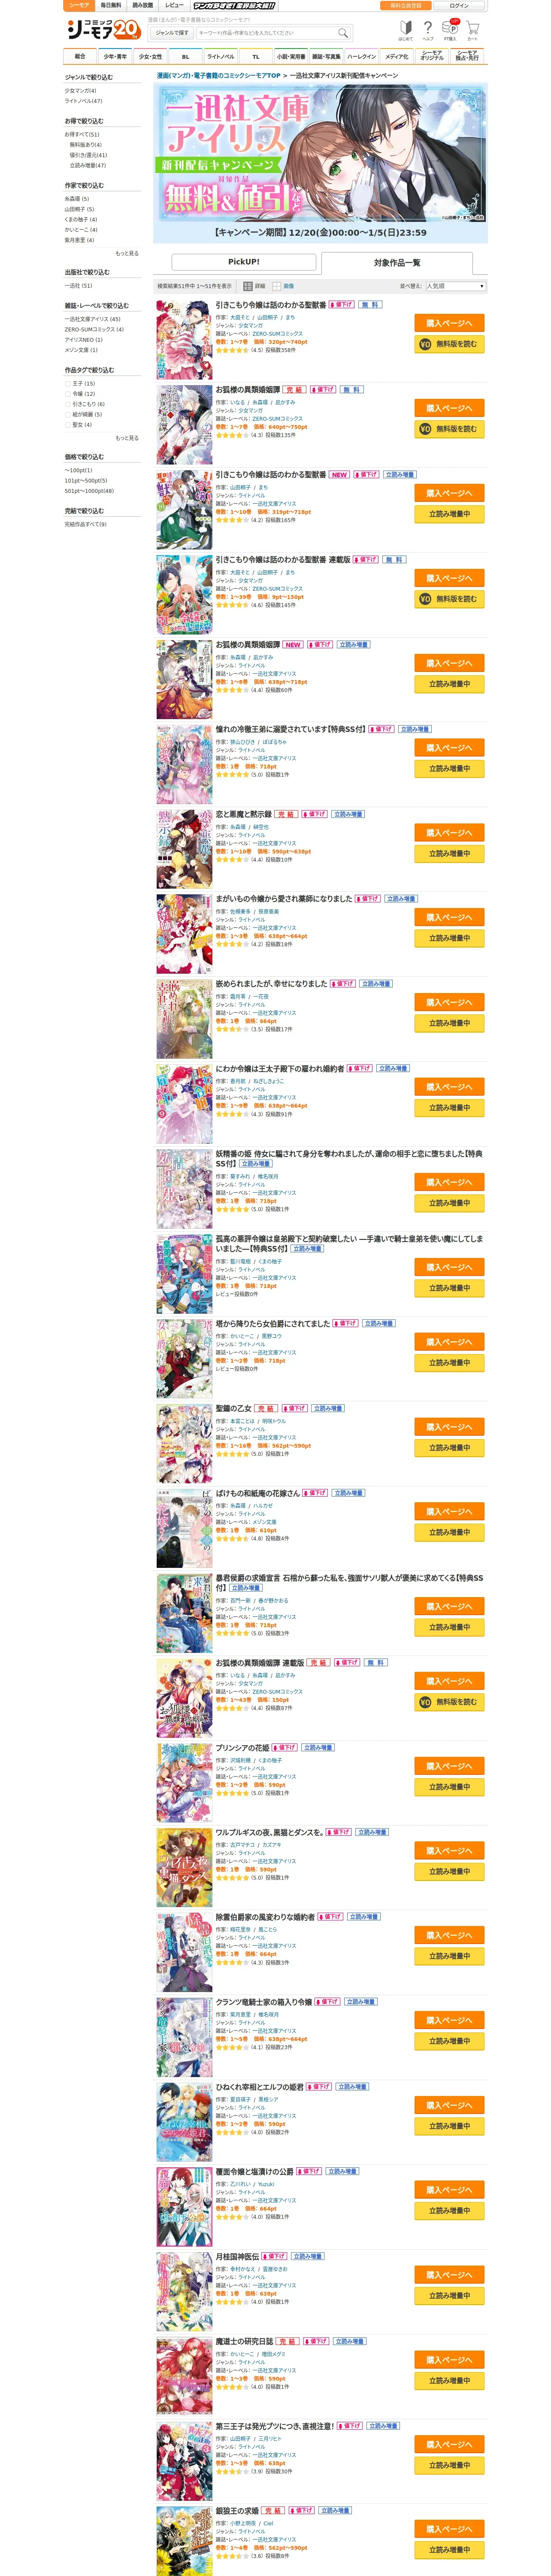
Task: Open the beginner's guide (はじめて) icon
Action: 406,30
